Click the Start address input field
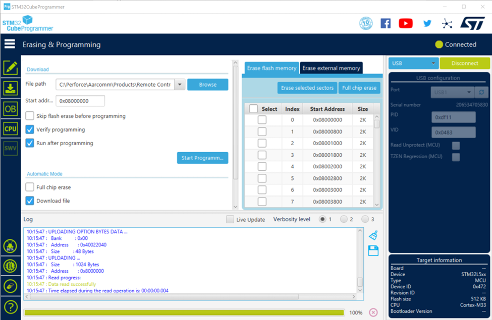The width and height of the screenshot is (492, 320). pos(80,101)
